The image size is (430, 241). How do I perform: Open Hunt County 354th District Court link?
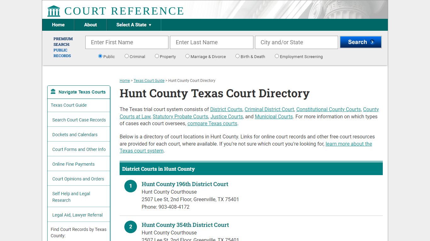click(x=185, y=225)
